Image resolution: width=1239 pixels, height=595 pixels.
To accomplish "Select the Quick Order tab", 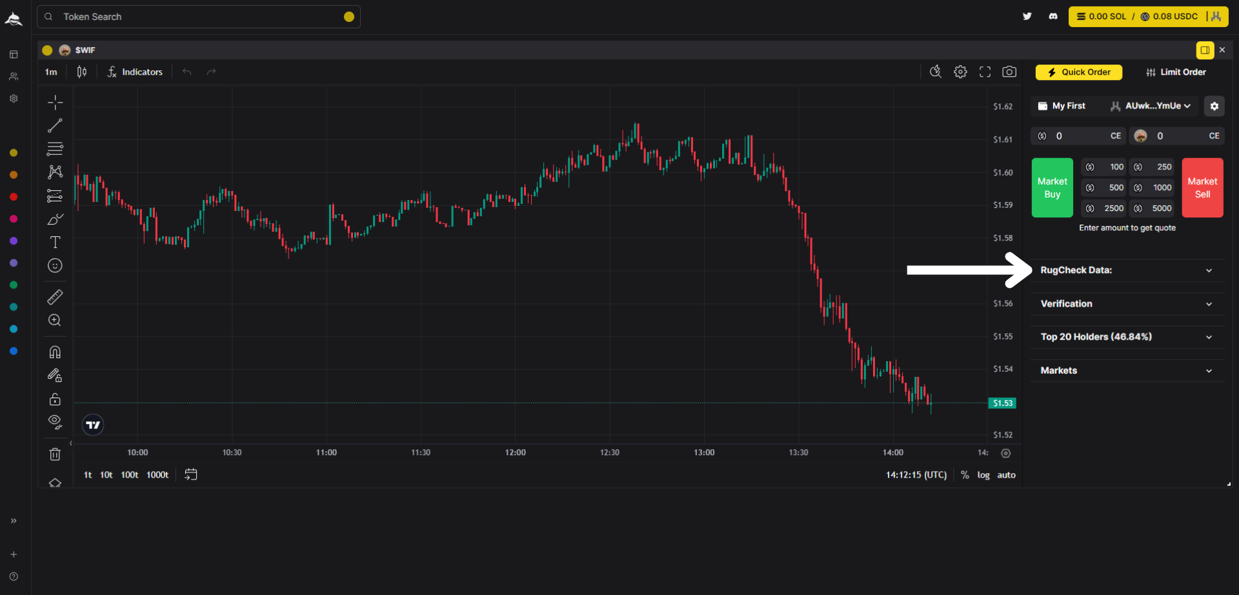I will click(x=1078, y=72).
